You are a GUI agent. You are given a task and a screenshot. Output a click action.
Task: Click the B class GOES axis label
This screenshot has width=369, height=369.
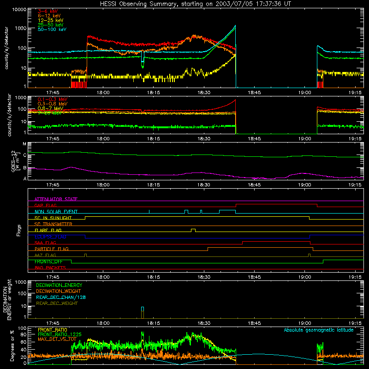[25, 168]
